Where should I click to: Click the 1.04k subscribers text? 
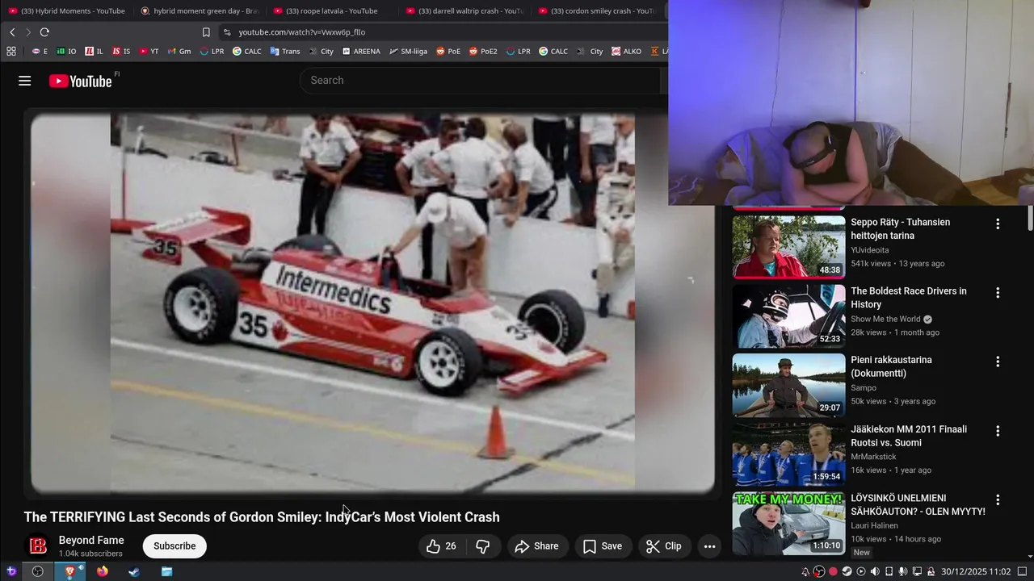(x=90, y=554)
